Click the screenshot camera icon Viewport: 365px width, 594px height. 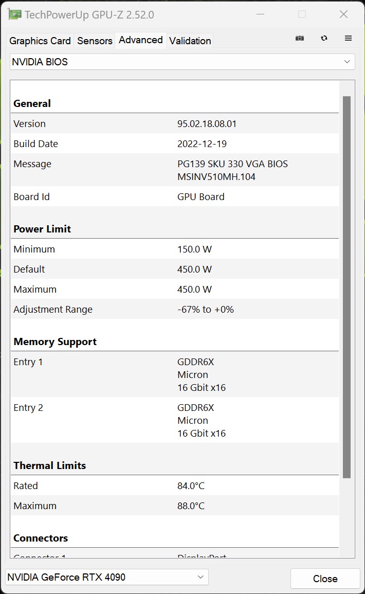(300, 38)
